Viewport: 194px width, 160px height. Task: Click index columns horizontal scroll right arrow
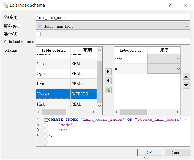pos(177,112)
